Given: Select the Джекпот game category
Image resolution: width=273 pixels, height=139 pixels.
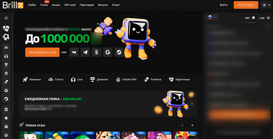Looking at the screenshot, I should point(99,79).
